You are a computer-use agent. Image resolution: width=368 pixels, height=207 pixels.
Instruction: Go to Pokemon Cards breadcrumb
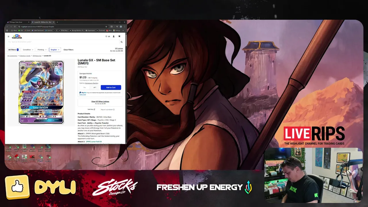point(25,56)
